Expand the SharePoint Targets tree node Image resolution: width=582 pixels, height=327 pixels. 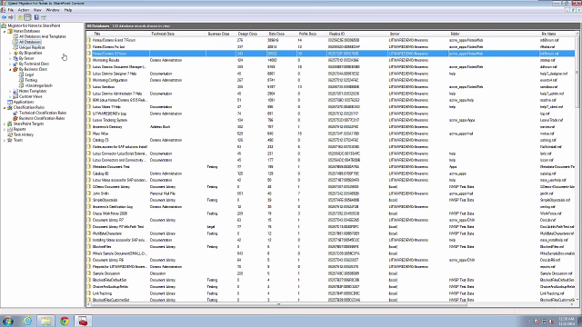coord(5,124)
